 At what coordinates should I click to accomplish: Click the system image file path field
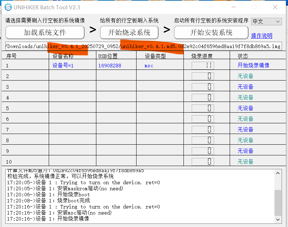tap(144, 46)
